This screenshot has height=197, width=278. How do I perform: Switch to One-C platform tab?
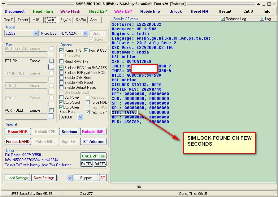click(x=8, y=20)
